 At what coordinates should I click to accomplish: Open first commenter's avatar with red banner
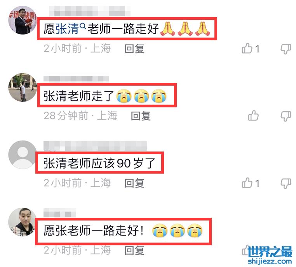[x=23, y=20]
